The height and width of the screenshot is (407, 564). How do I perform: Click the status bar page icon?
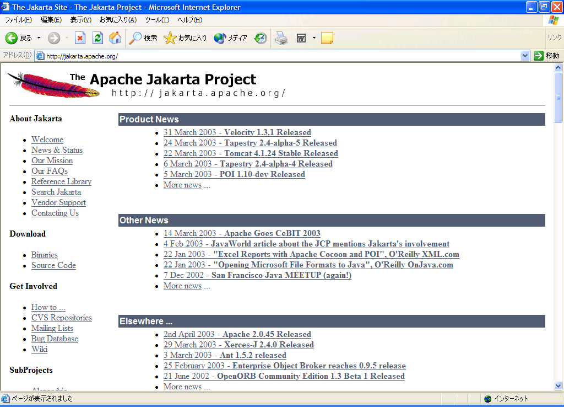tap(5, 398)
